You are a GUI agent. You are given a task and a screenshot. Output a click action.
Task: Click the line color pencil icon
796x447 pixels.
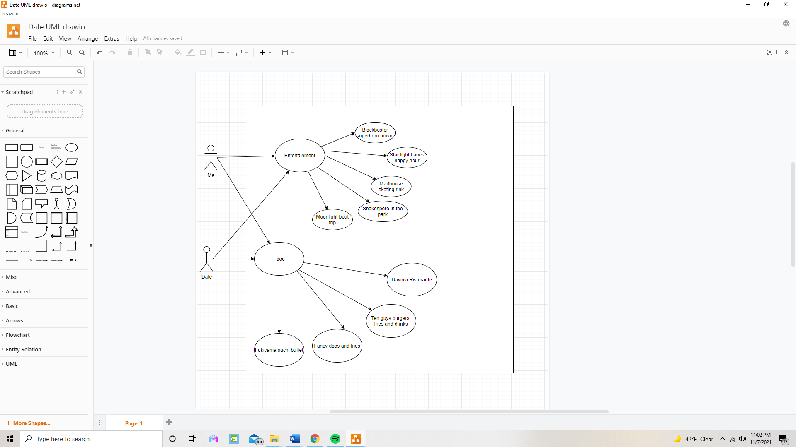pyautogui.click(x=190, y=53)
